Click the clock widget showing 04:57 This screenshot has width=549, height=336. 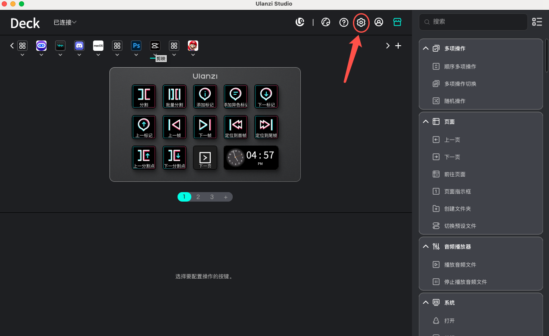click(x=251, y=158)
